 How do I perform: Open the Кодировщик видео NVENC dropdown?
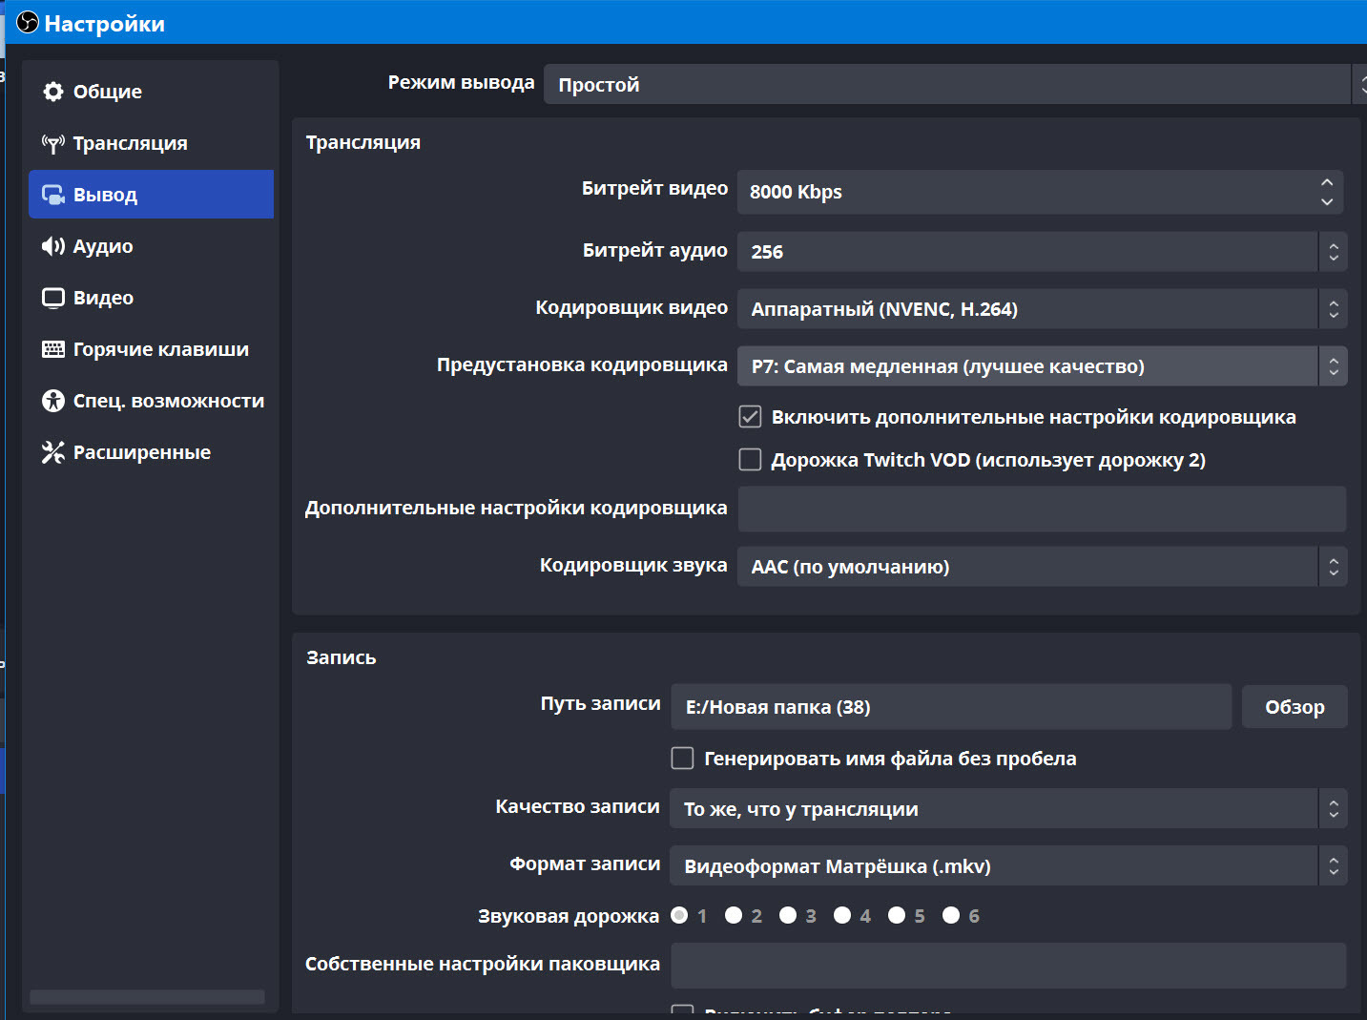tap(1042, 309)
